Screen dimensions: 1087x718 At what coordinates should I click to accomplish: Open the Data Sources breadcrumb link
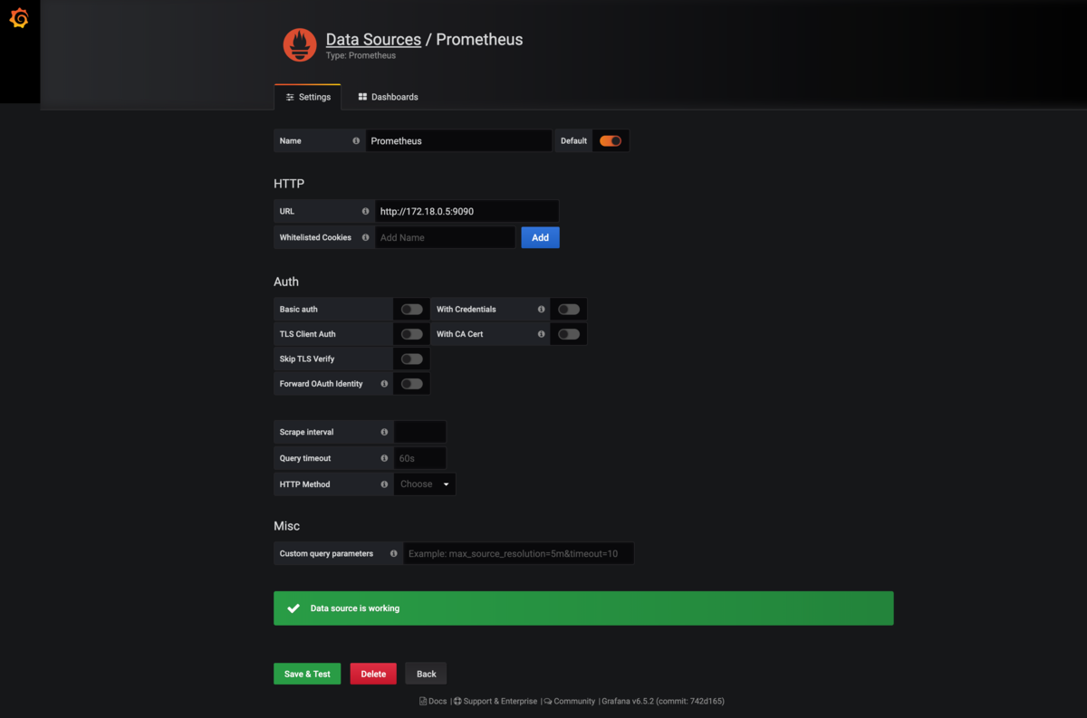(x=373, y=40)
